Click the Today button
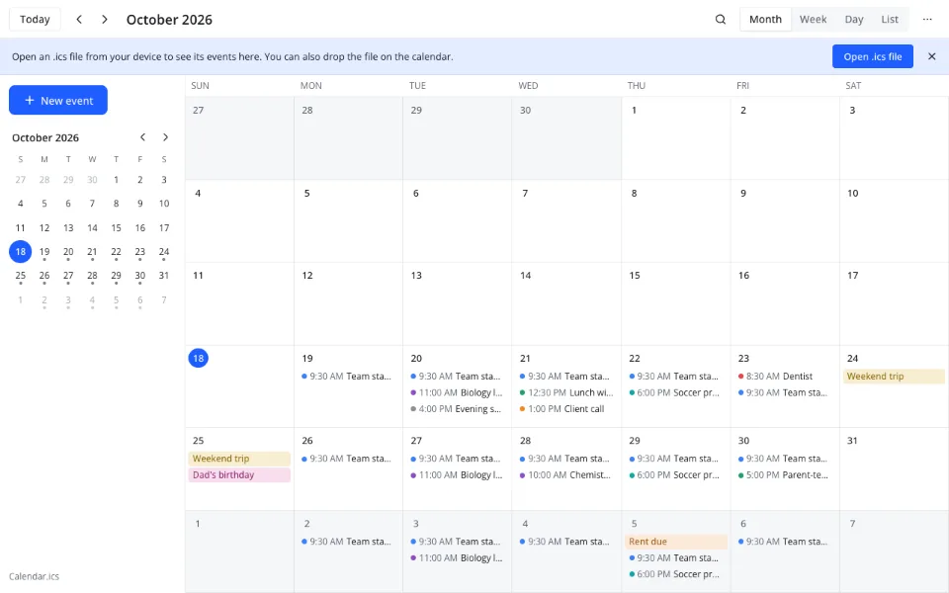Image resolution: width=949 pixels, height=593 pixels. click(x=35, y=20)
